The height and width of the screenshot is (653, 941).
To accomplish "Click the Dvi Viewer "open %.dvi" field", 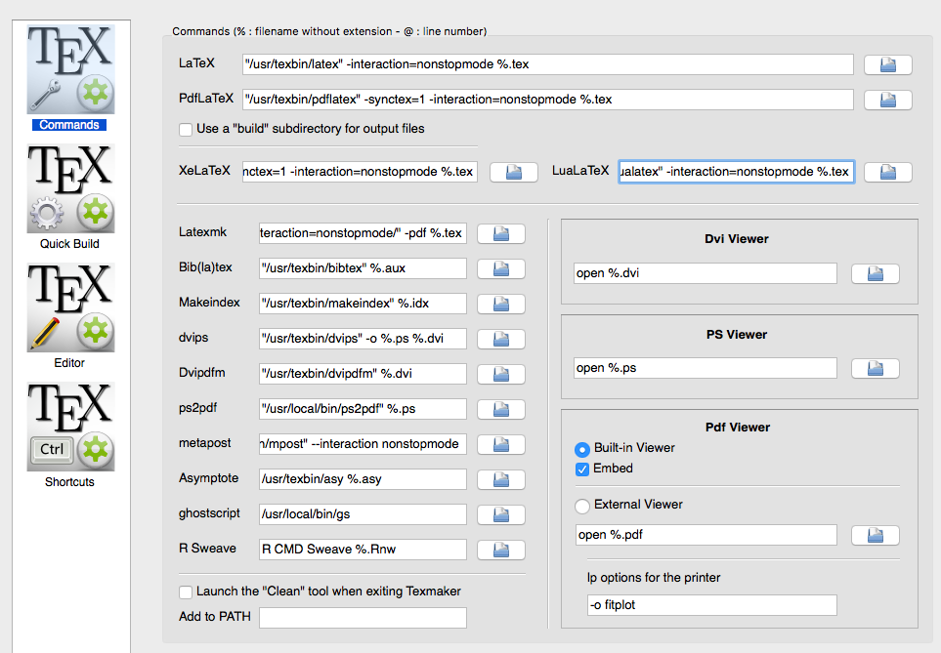I will pyautogui.click(x=706, y=273).
